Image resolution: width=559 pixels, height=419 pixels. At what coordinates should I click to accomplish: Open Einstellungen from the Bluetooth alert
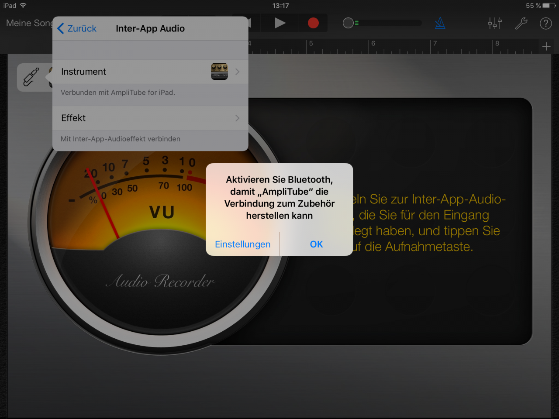click(242, 244)
